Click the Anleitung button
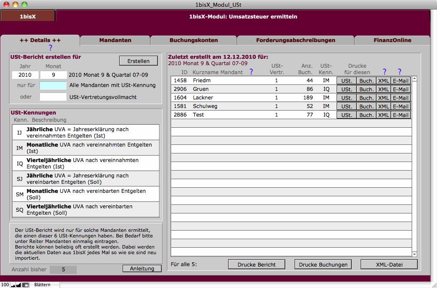 tap(142, 269)
